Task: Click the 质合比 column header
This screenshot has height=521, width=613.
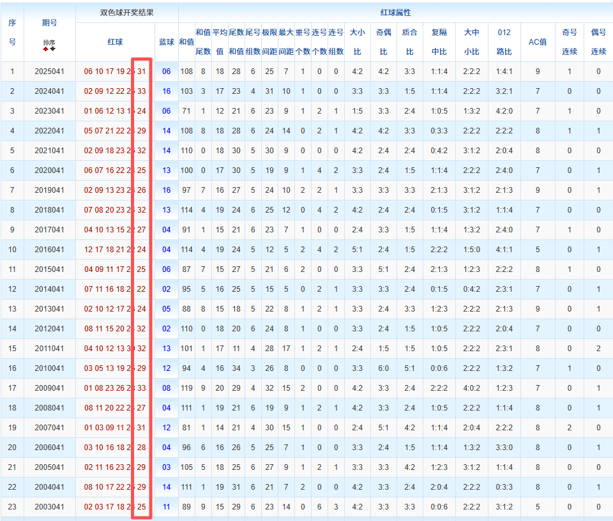Action: tap(409, 42)
